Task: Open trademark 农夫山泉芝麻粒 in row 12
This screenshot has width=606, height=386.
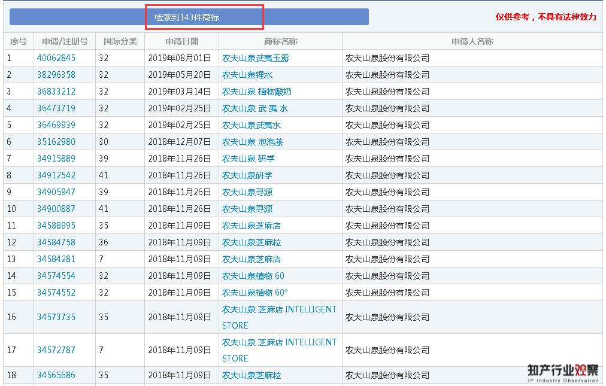Action: coord(252,242)
